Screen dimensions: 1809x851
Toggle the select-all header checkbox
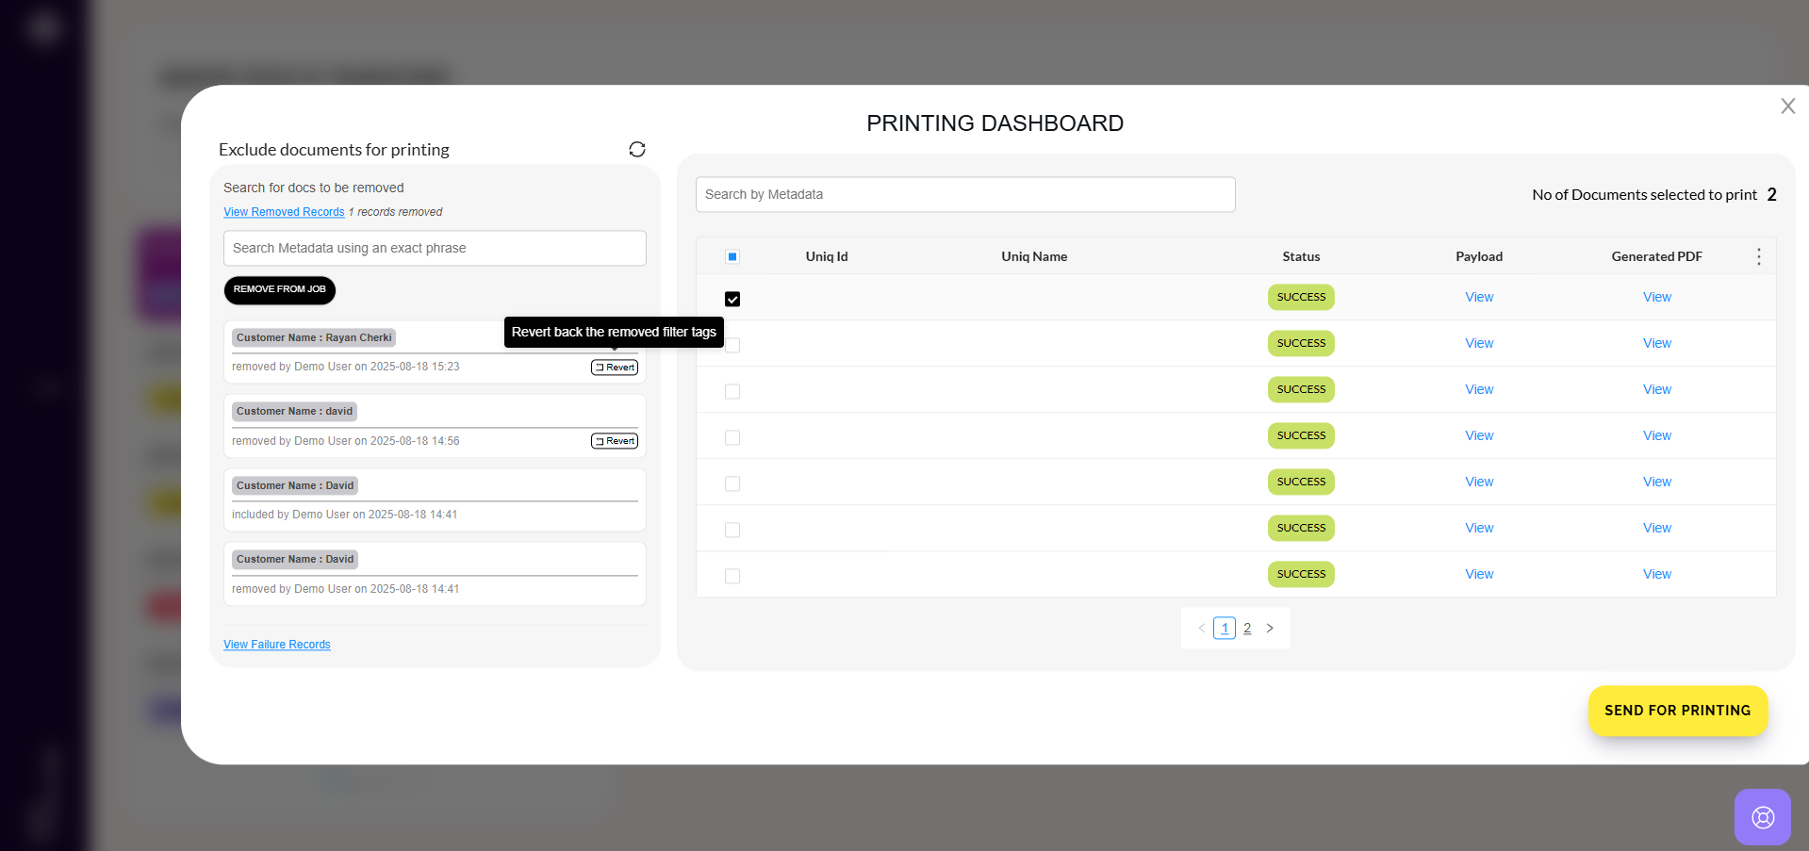tap(732, 257)
